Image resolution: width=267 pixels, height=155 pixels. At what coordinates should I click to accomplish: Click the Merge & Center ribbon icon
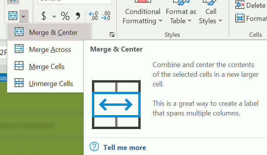pos(13,16)
